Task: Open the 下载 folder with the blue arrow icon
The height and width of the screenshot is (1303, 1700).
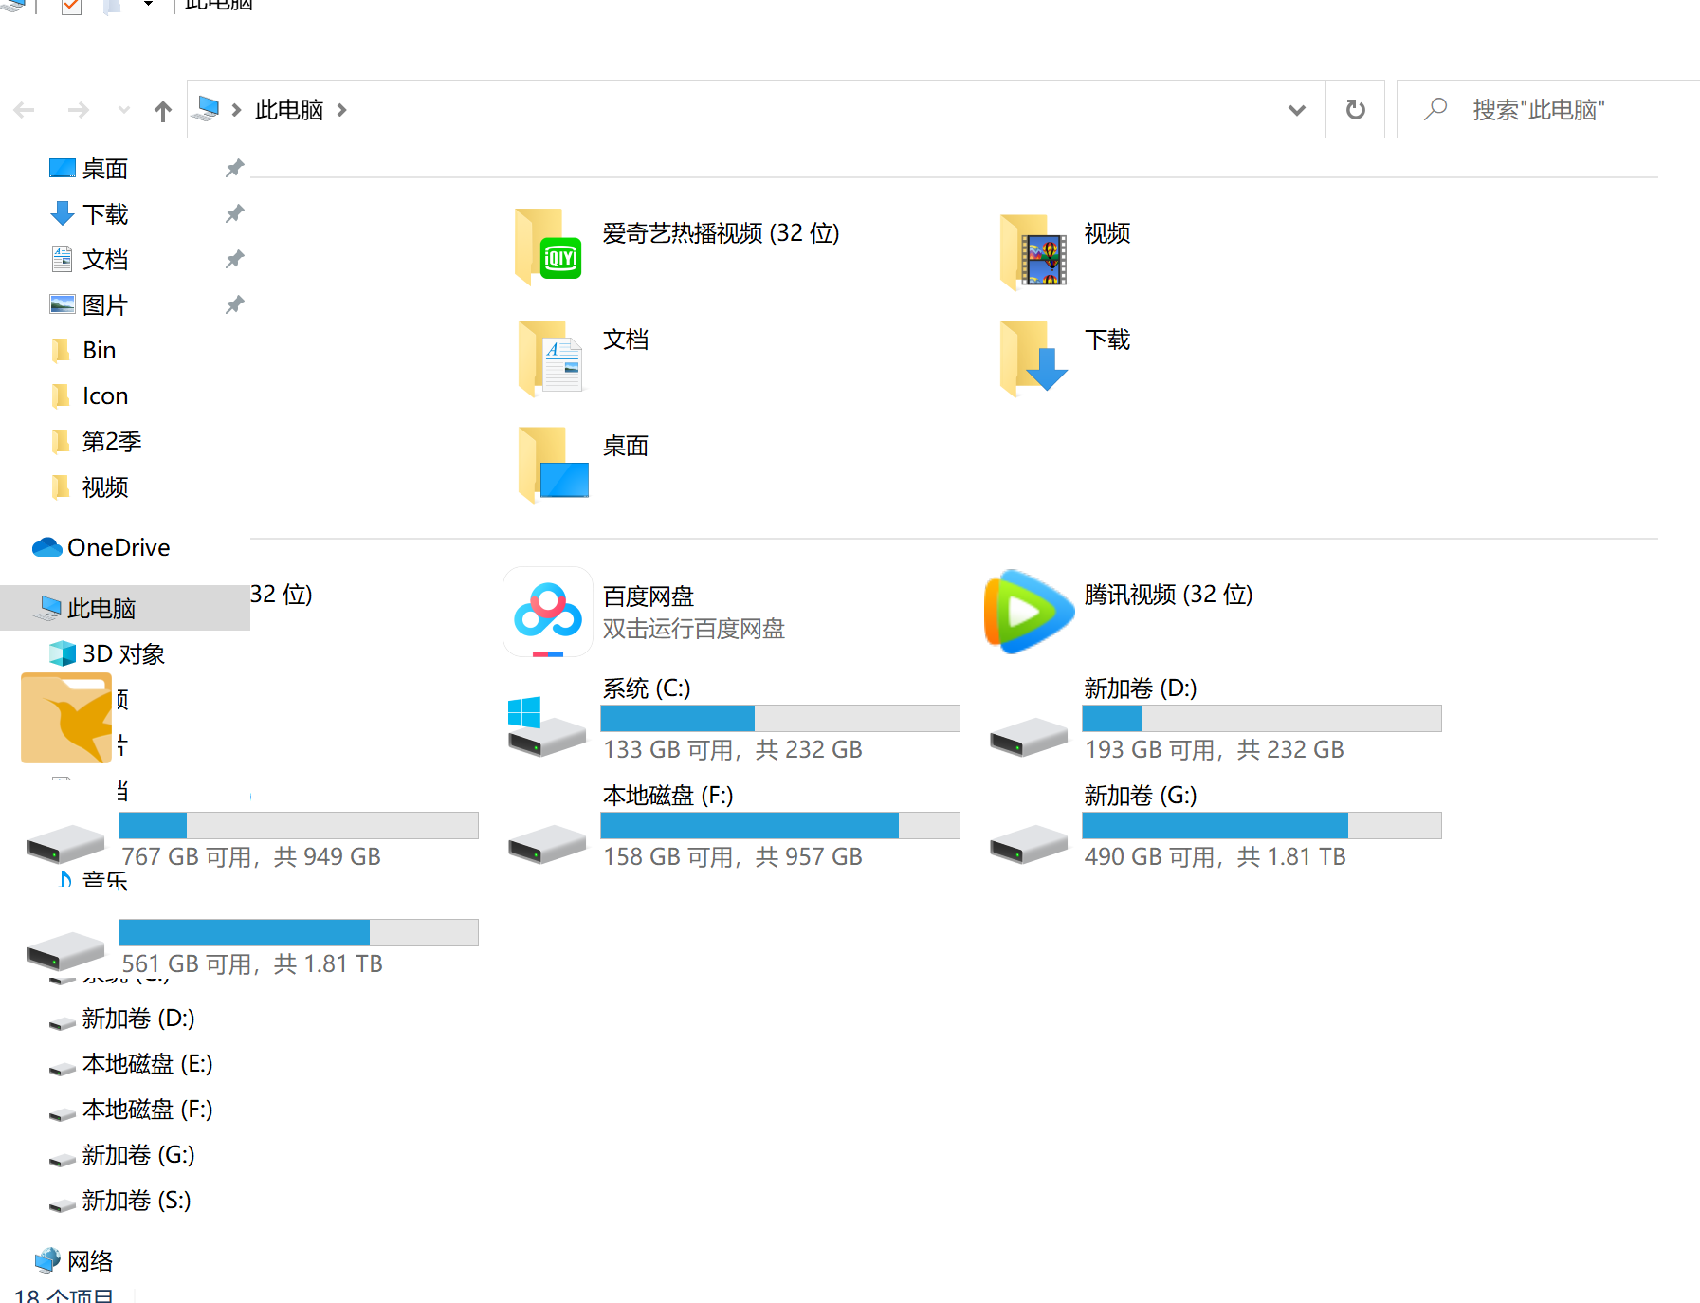Action: point(1033,357)
